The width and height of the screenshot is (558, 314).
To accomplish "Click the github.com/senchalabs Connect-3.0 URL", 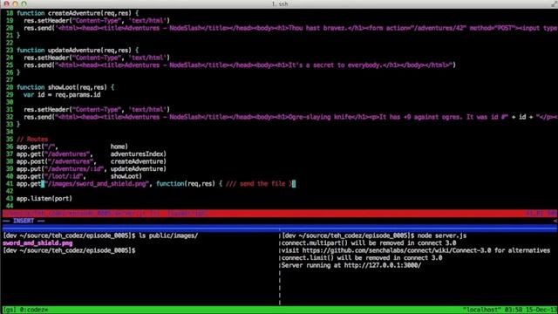I will (x=397, y=250).
